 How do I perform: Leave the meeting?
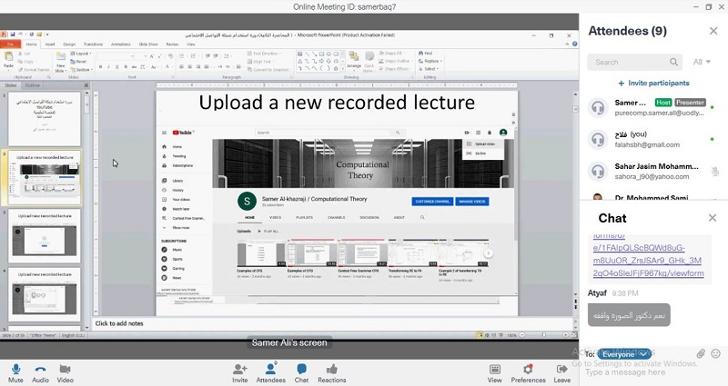(x=561, y=373)
